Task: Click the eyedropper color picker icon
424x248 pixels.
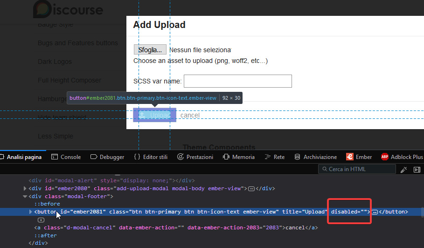Action: tap(404, 169)
